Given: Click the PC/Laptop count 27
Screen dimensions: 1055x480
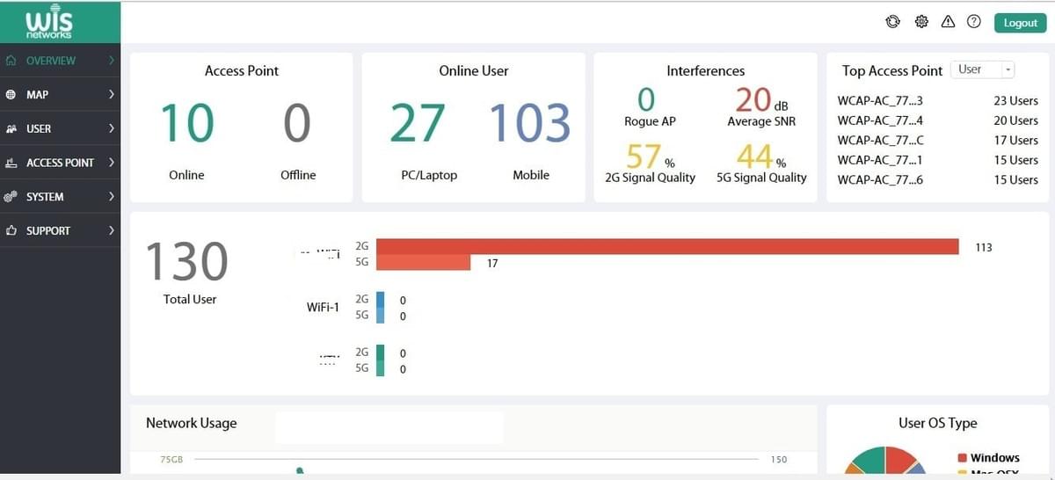Looking at the screenshot, I should point(418,123).
